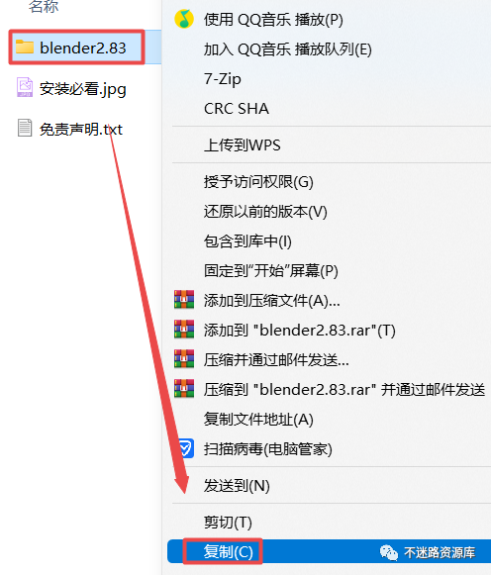Click the QQ Music icon in the menu
The image size is (491, 575).
click(x=184, y=19)
